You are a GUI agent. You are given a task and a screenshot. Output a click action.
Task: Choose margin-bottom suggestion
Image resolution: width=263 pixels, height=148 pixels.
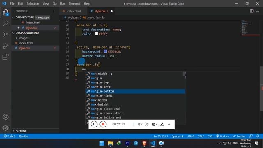pos(136,91)
